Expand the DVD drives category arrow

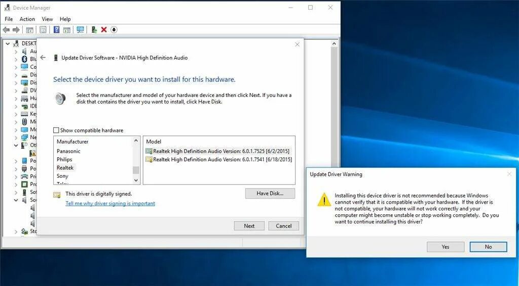[x=16, y=90]
